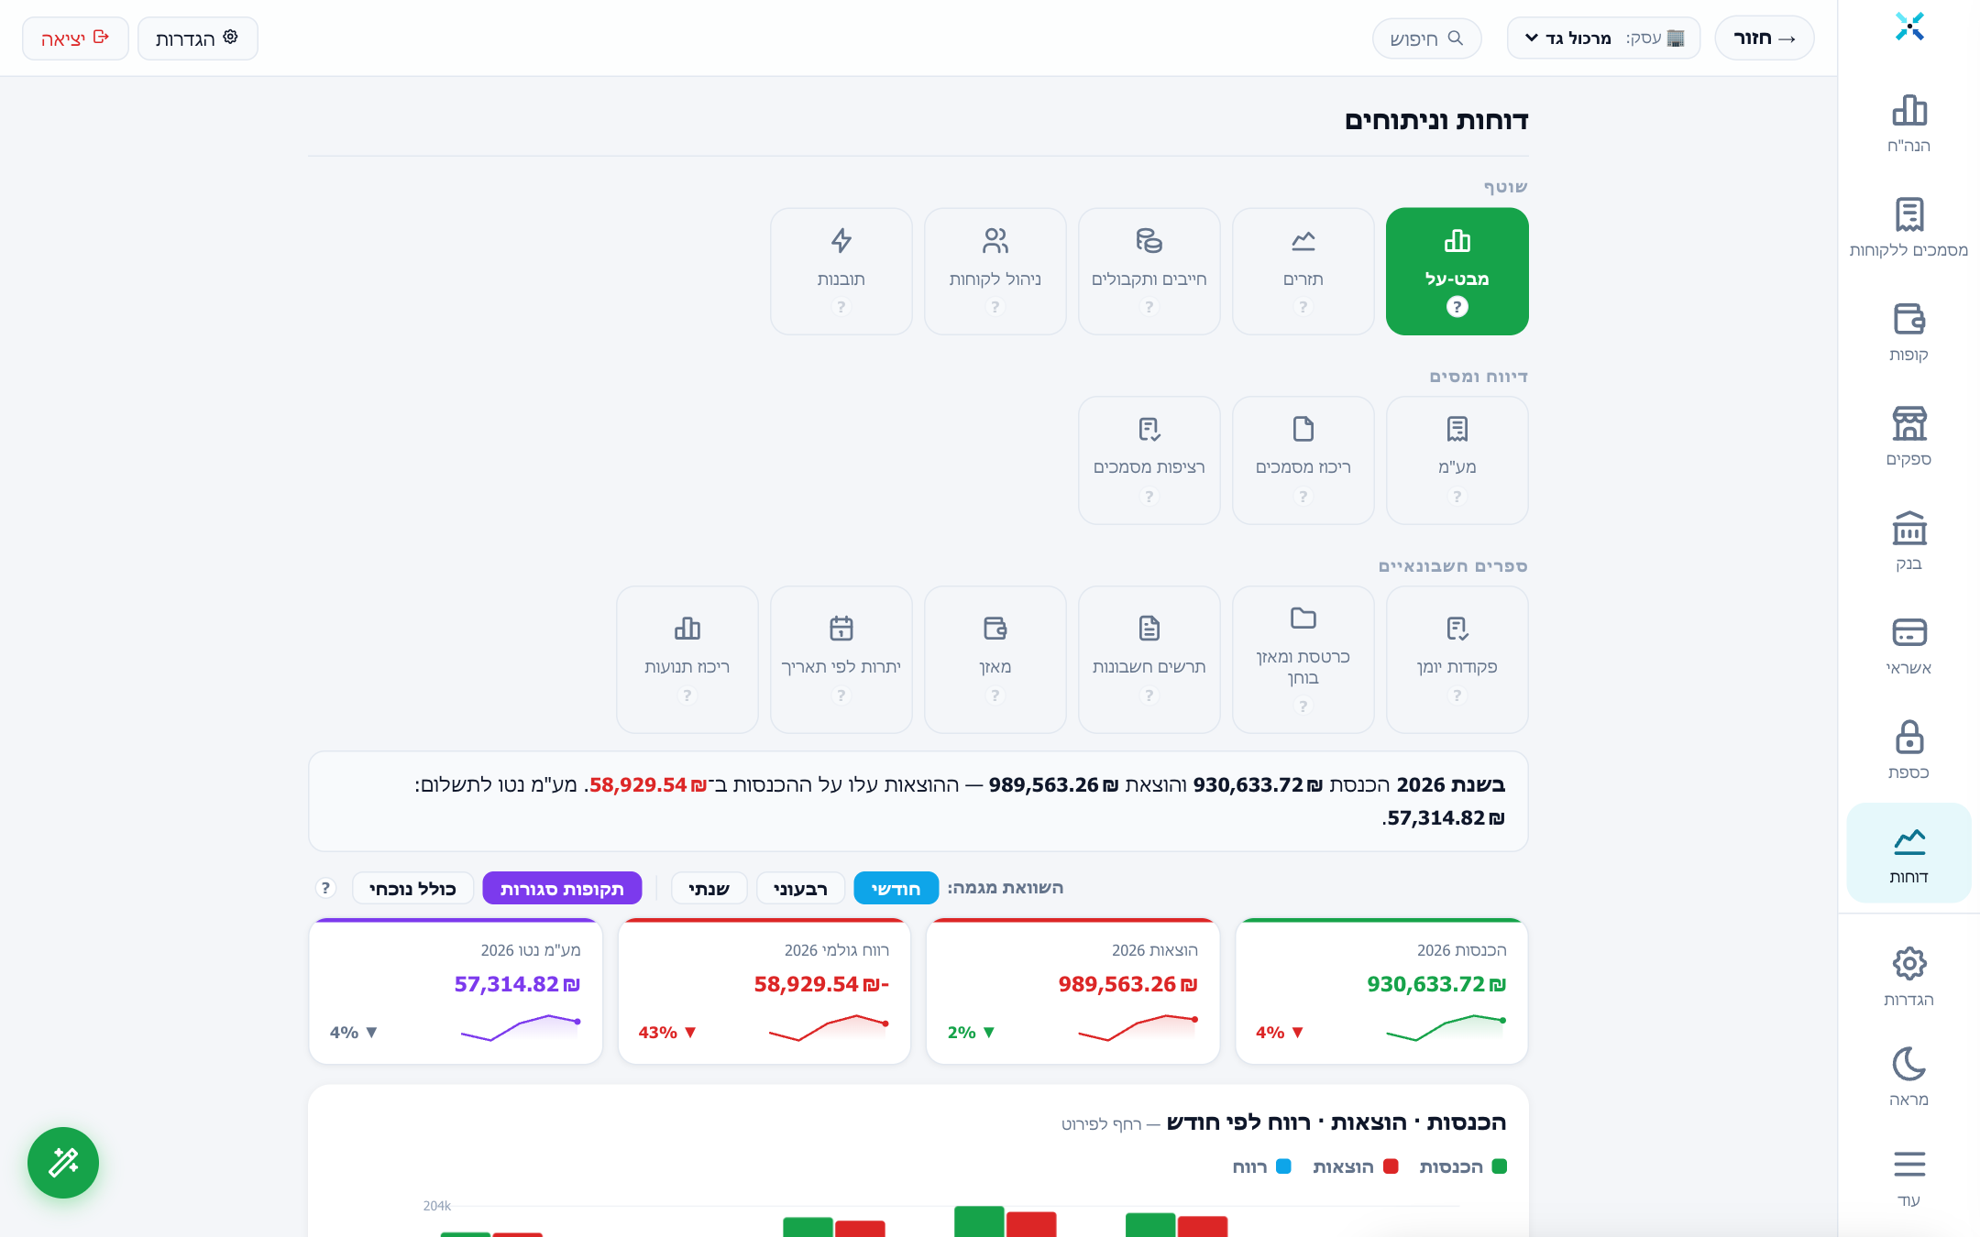Click the יציאה logout button

[75, 38]
